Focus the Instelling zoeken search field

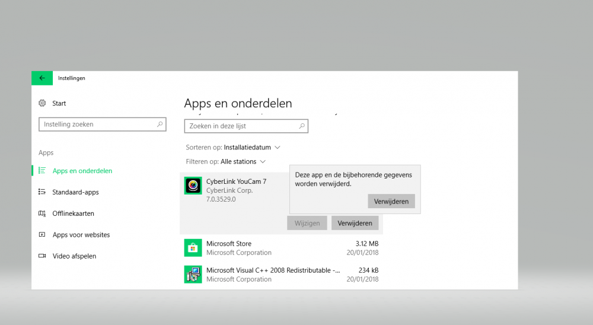click(103, 124)
